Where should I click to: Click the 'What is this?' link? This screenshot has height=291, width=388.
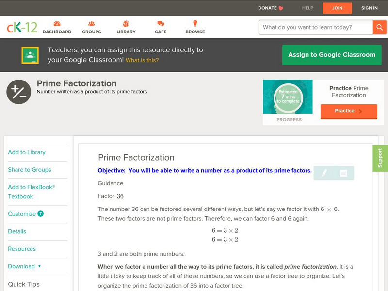click(x=142, y=60)
